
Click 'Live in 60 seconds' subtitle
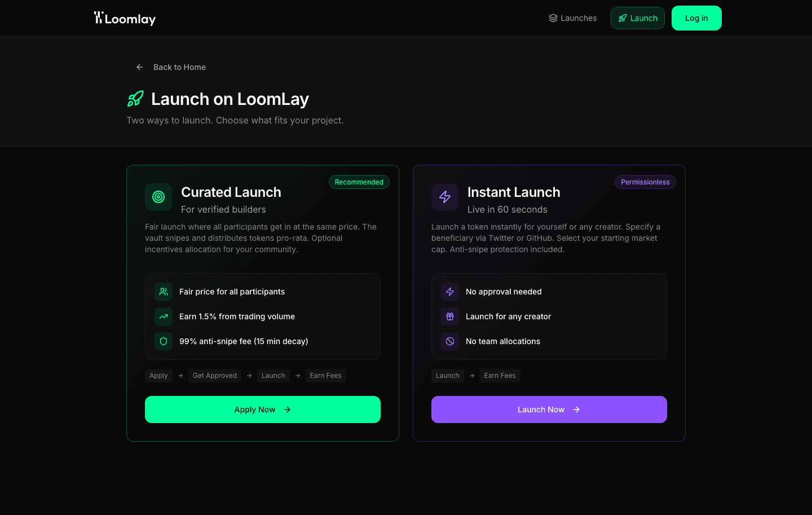click(x=507, y=209)
